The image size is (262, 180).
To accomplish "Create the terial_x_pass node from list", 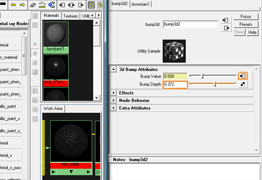I will (10, 167).
